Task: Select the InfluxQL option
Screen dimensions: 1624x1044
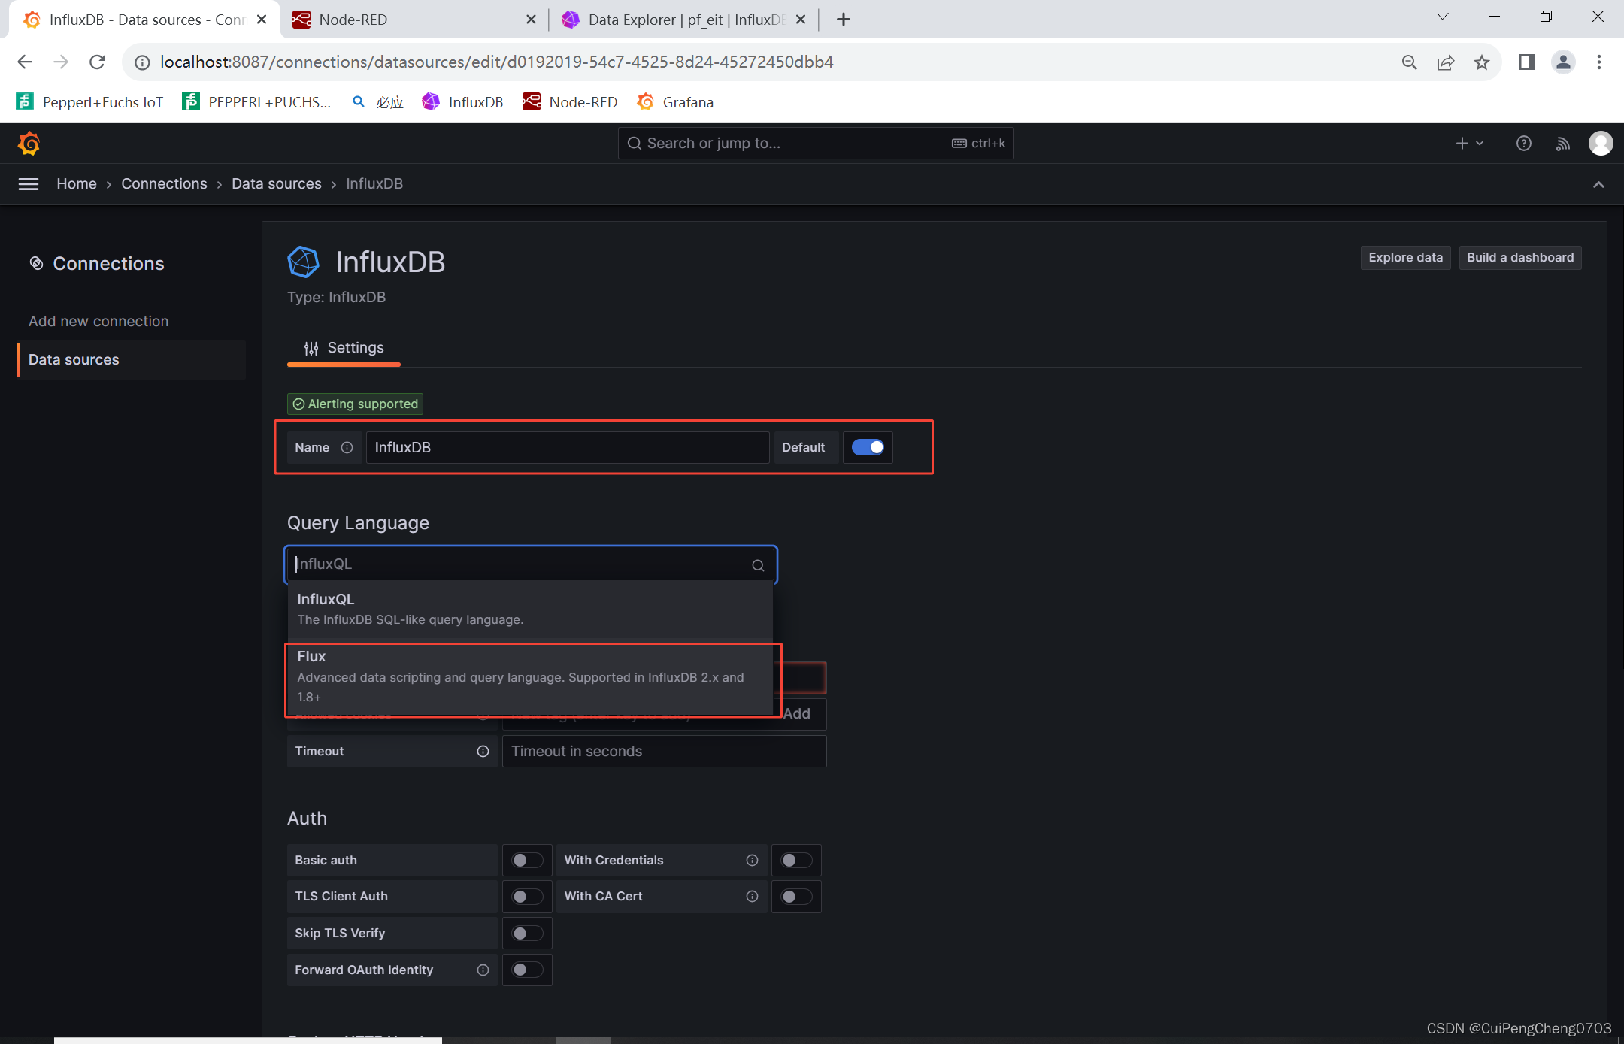Action: tap(531, 609)
